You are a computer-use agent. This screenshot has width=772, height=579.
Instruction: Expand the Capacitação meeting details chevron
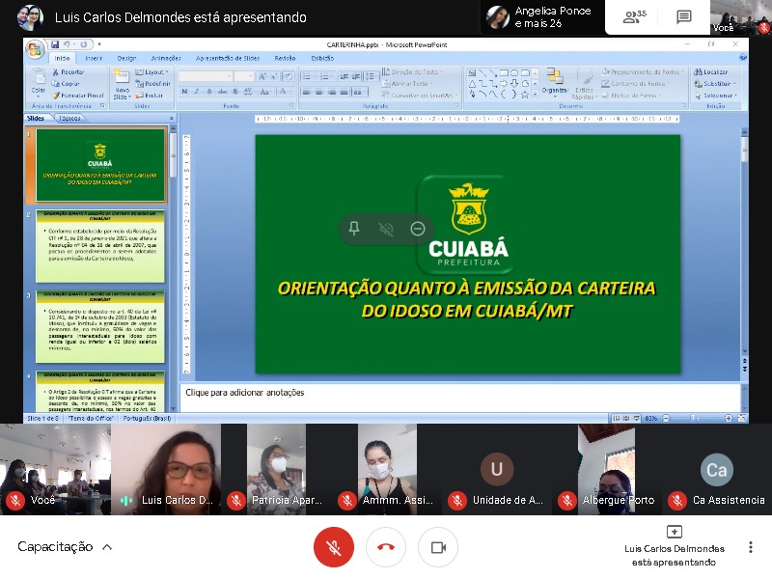107,547
